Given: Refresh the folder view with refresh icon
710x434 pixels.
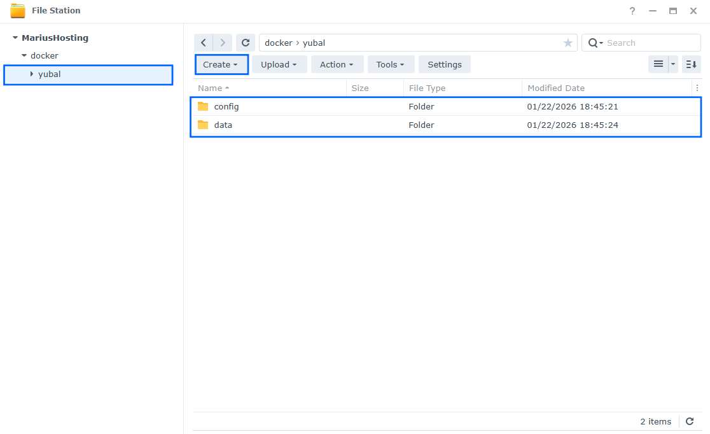Looking at the screenshot, I should 246,42.
